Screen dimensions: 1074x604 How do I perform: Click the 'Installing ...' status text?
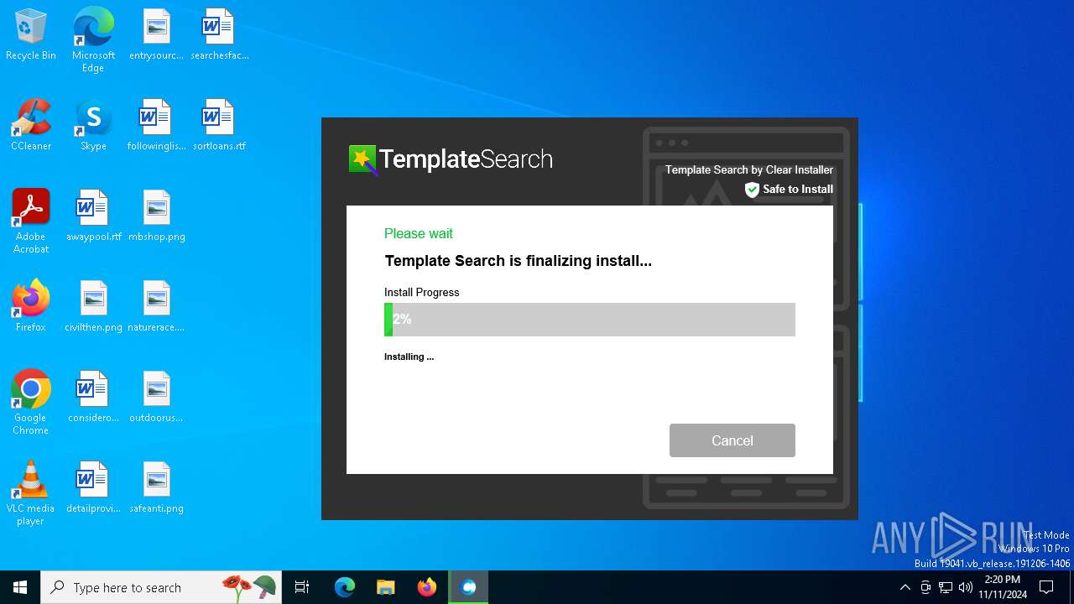coord(409,357)
